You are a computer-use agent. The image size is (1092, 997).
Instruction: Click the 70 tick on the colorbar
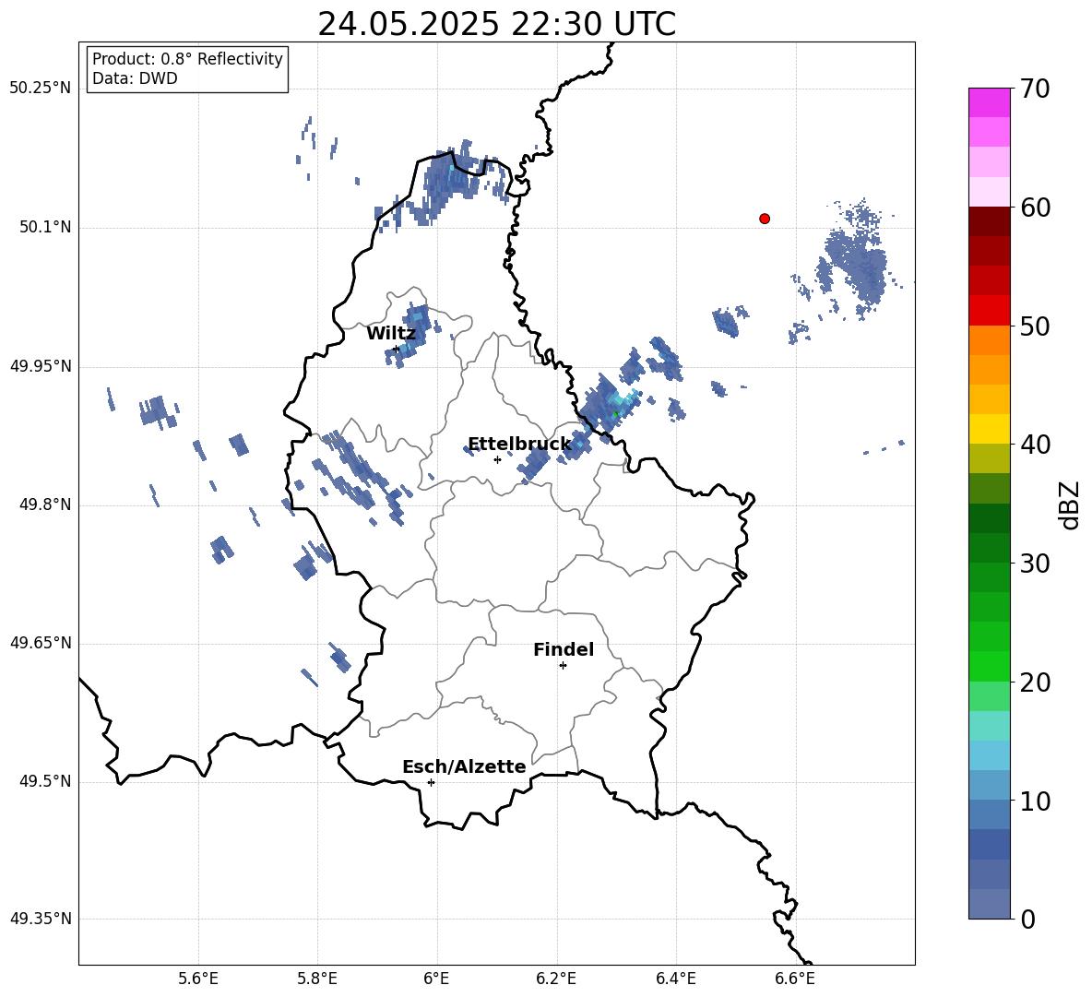click(x=1035, y=89)
